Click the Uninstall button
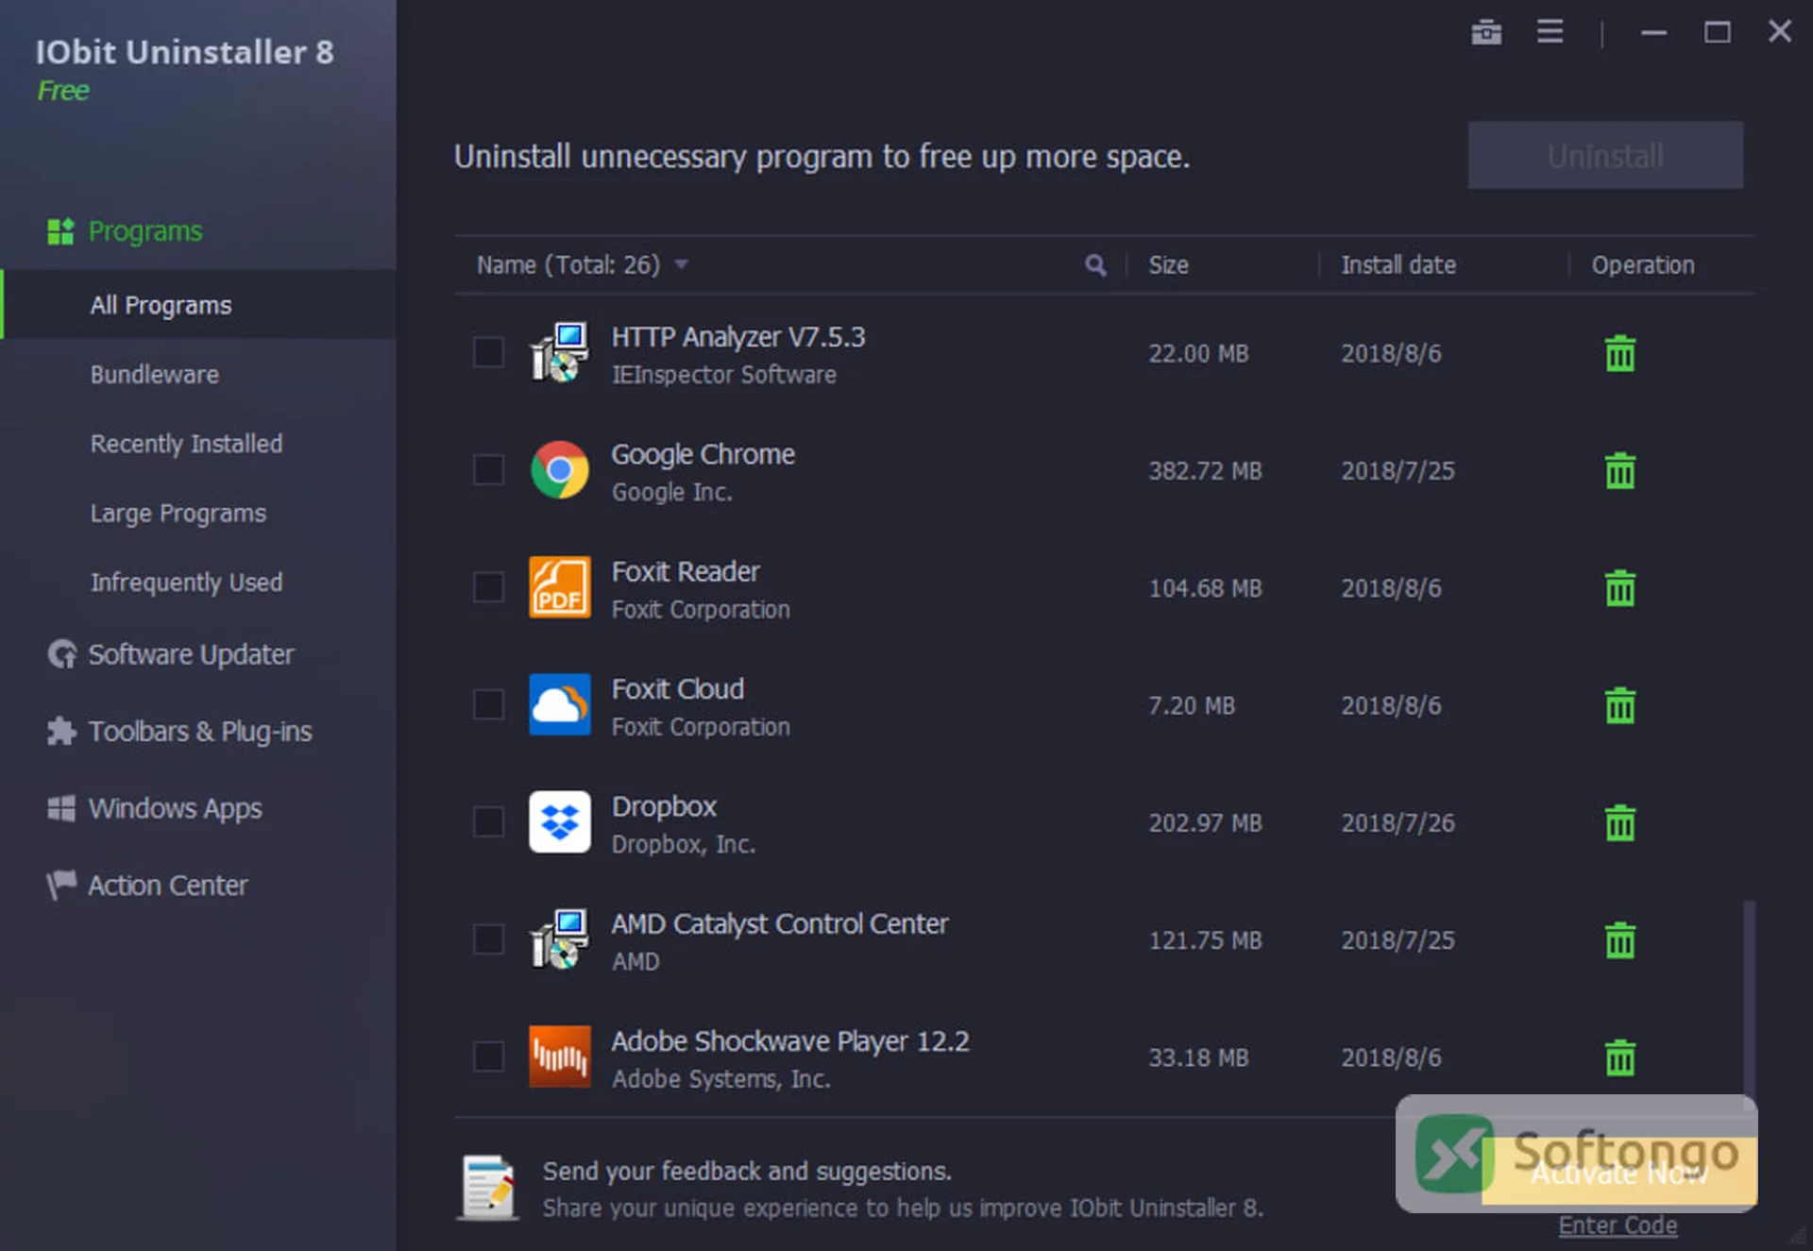The width and height of the screenshot is (1813, 1251). 1605,155
